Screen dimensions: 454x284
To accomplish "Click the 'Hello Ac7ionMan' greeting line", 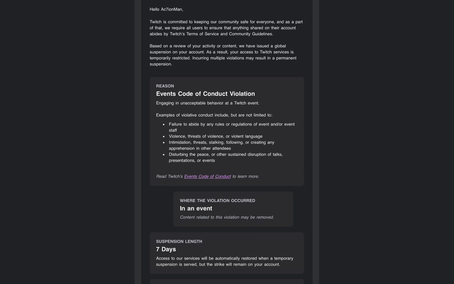I will click(x=166, y=9).
